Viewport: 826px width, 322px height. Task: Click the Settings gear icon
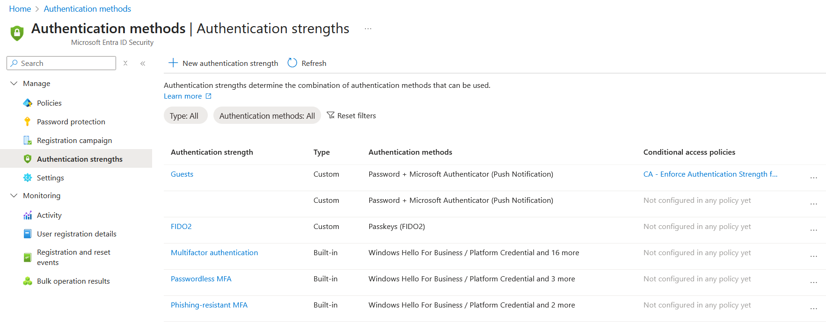pos(28,178)
